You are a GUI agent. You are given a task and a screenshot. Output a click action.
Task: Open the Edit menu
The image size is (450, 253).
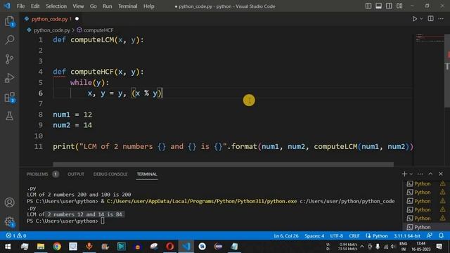tap(35, 6)
